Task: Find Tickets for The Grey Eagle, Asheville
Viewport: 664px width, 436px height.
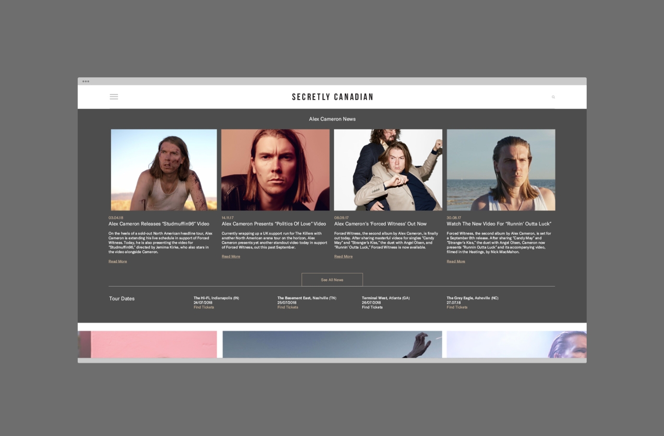Action: pos(457,307)
